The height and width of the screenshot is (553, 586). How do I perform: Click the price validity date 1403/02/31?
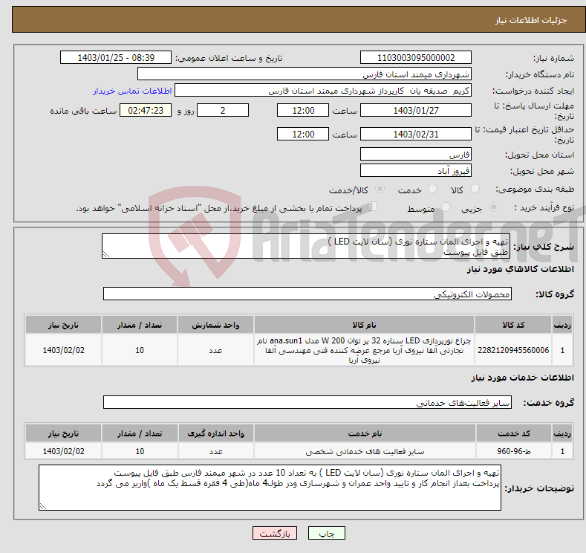416,134
